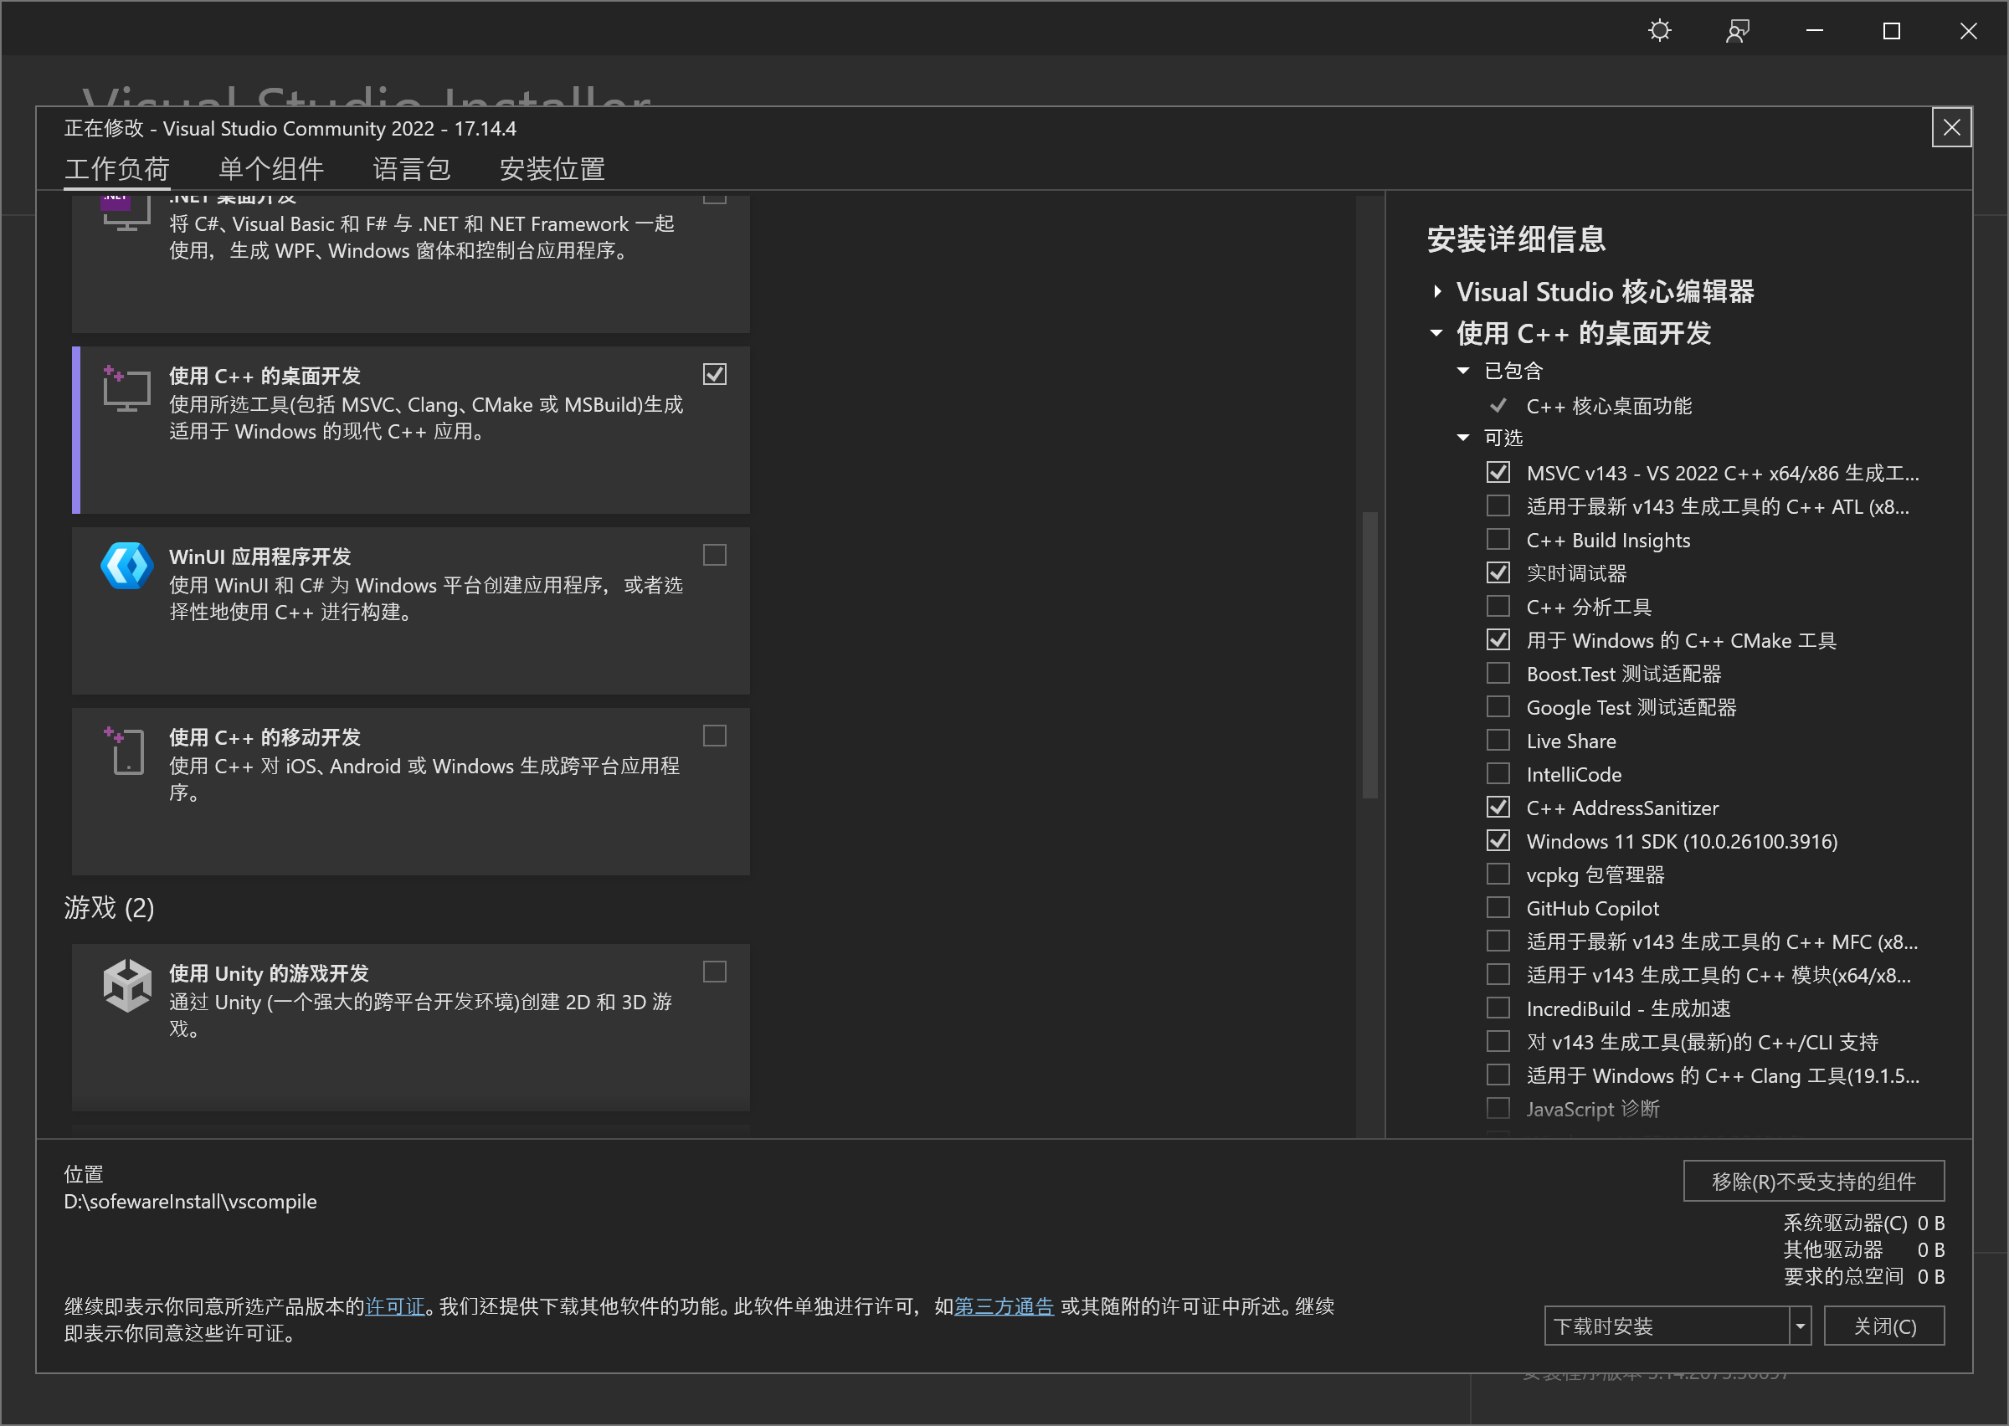Enable the IntelliCode component
Screen dimensions: 2009x1426
click(x=1498, y=773)
